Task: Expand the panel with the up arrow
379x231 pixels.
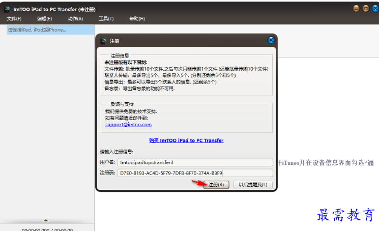Action: pos(46,220)
